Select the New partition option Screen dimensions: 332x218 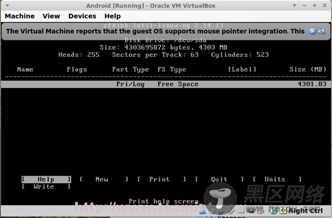pyautogui.click(x=104, y=179)
